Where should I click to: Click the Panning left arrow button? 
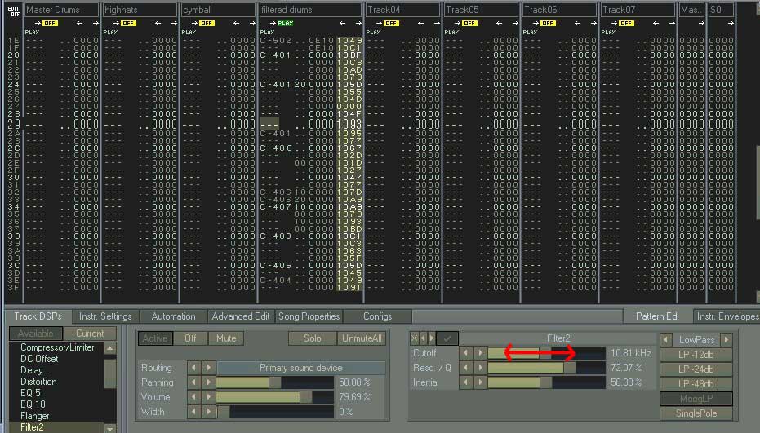pos(194,382)
